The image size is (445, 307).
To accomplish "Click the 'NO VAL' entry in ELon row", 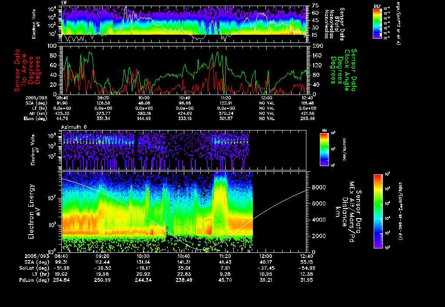I will (x=266, y=118).
